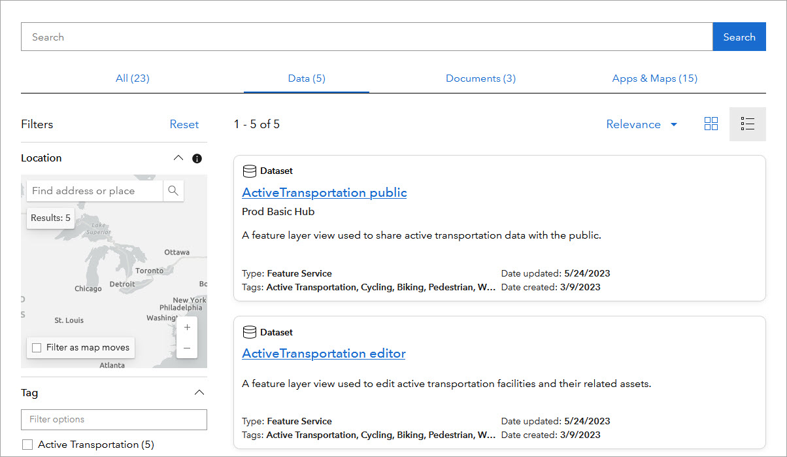
Task: Open ActiveTransportation public dataset link
Action: tap(324, 193)
